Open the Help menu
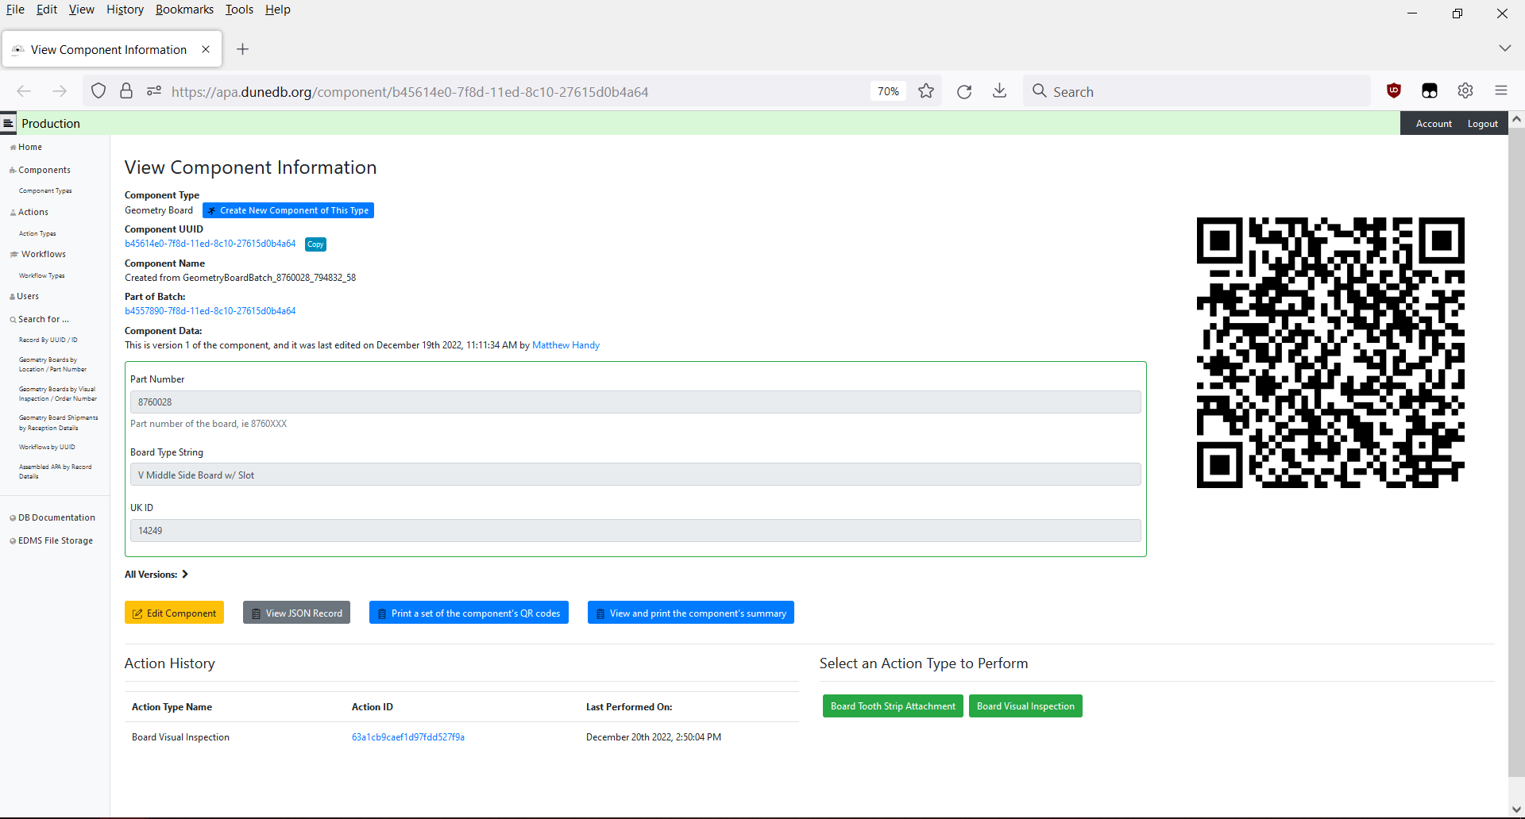This screenshot has width=1525, height=819. 278,10
